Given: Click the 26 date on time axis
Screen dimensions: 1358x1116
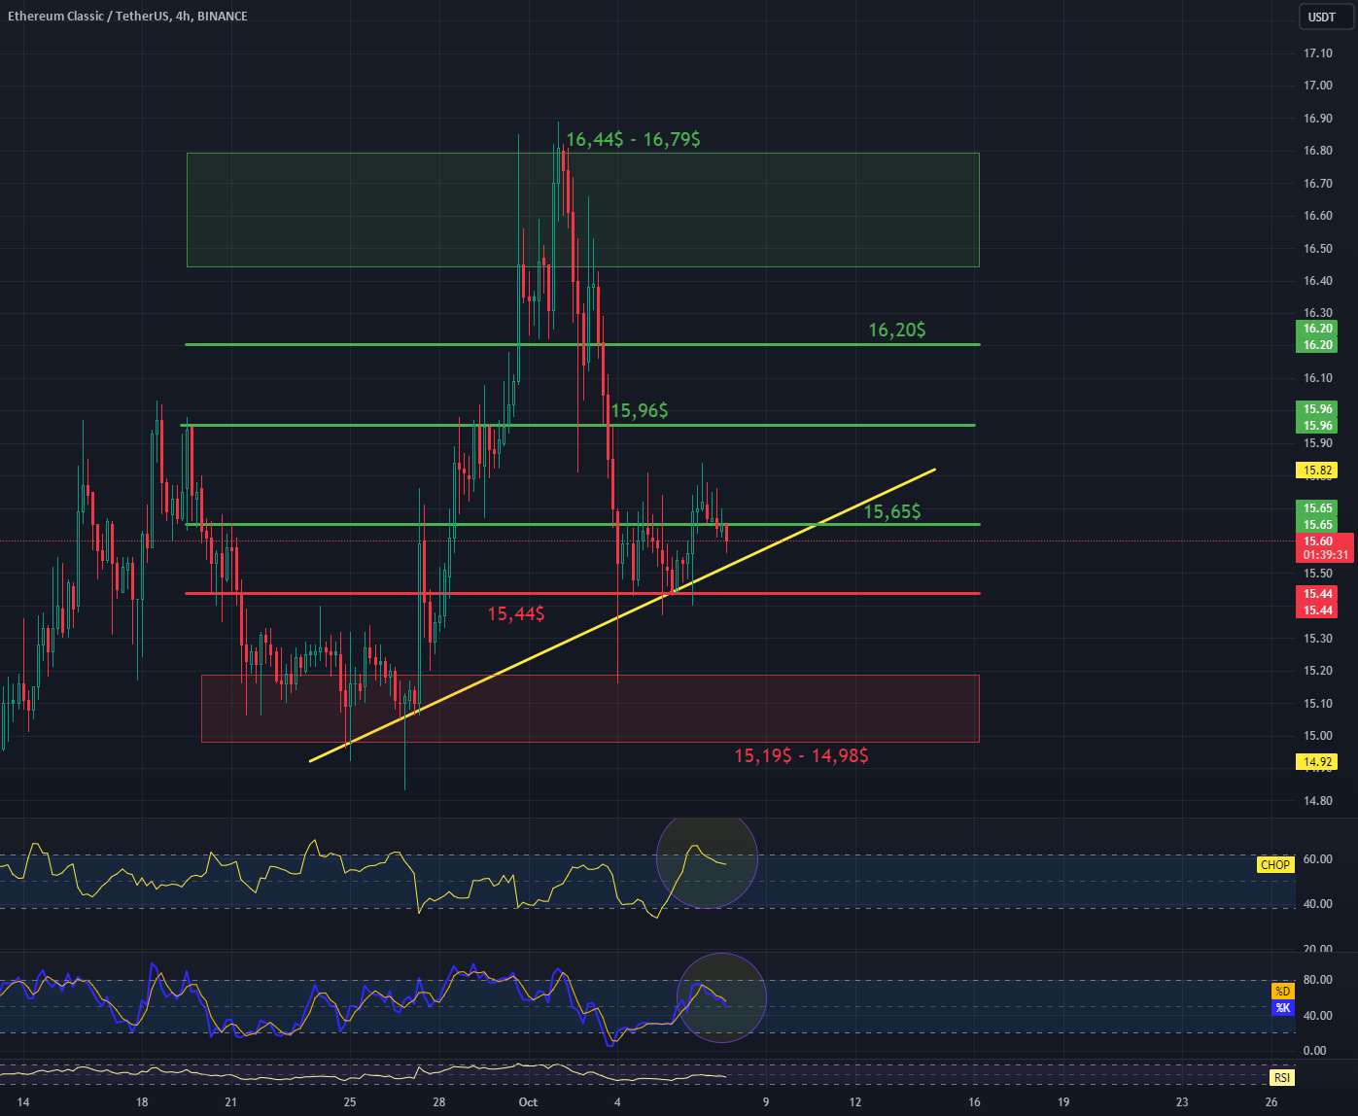Looking at the screenshot, I should click(1271, 1102).
